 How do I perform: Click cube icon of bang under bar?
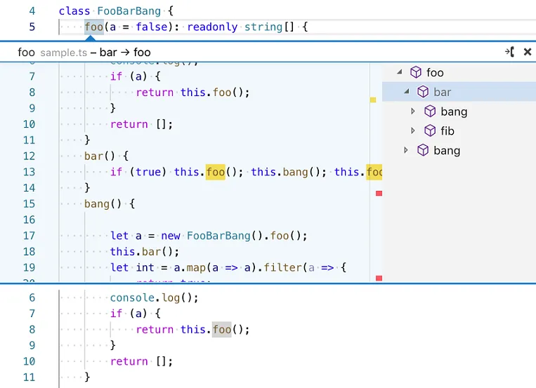click(x=430, y=112)
